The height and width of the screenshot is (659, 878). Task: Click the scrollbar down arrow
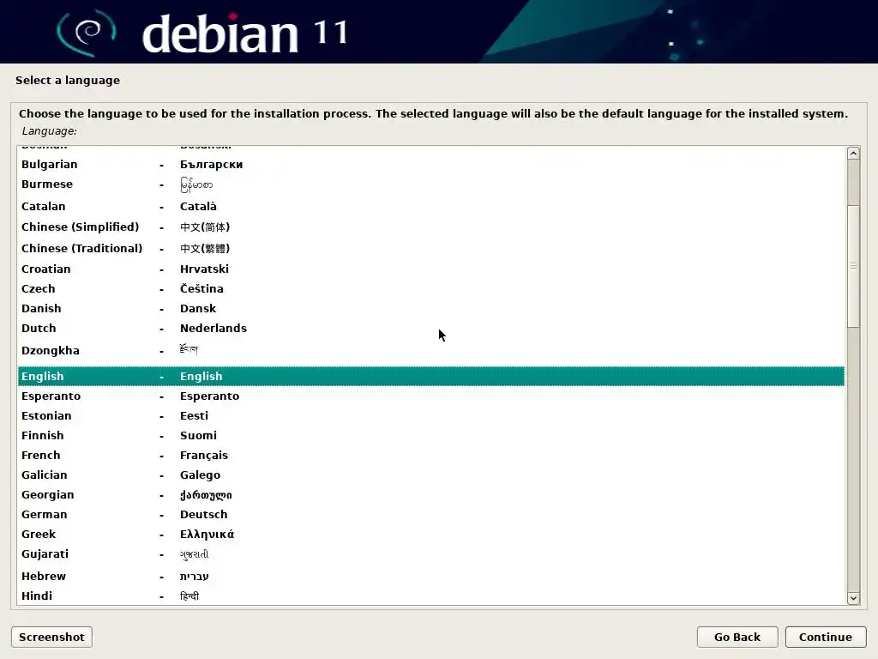point(853,598)
